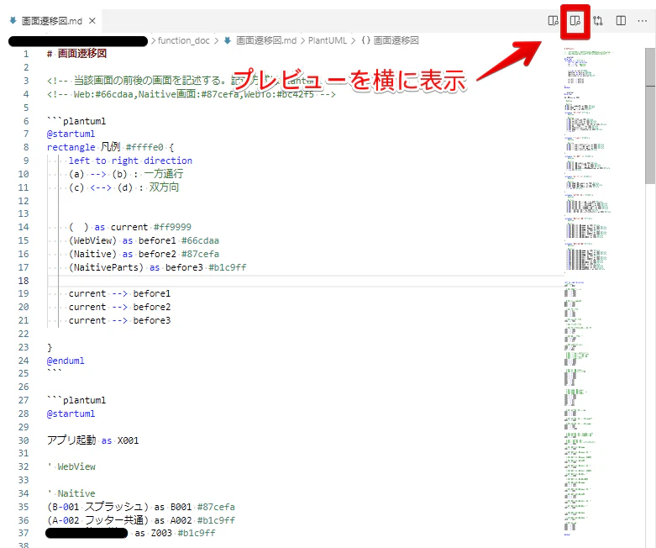Click '(WebView)' on line 15
Screen dimensions: 656x548
point(93,240)
